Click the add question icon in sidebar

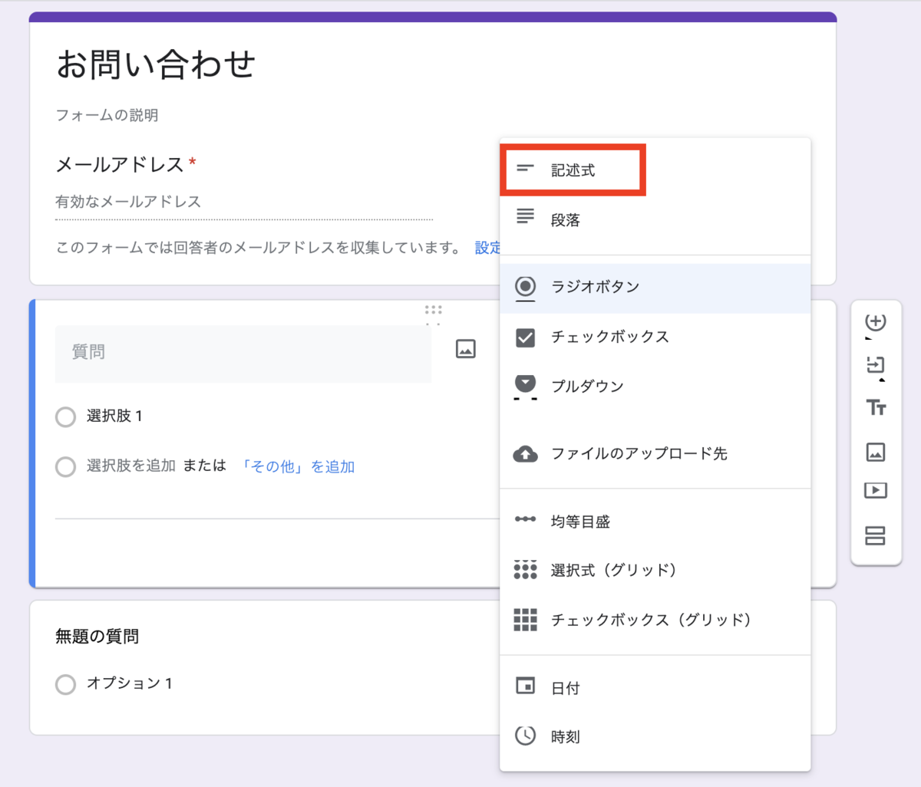click(875, 323)
